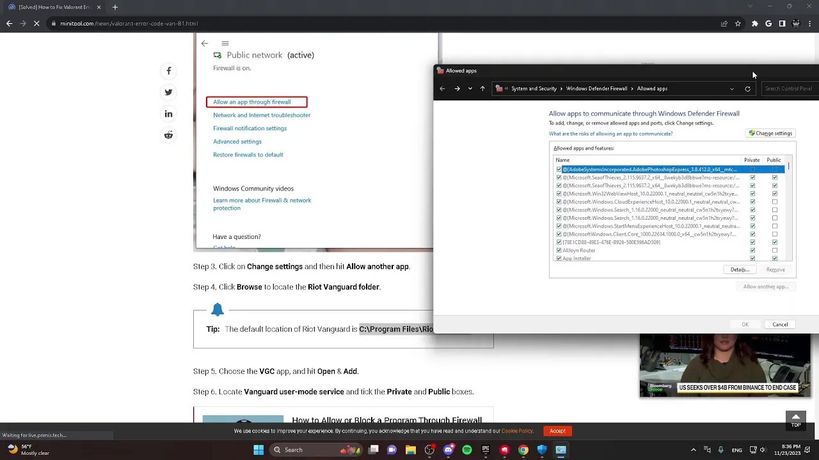
Task: Open Windows Start menu
Action: point(258,450)
